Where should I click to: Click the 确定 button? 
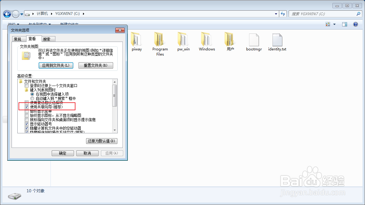click(x=63, y=153)
